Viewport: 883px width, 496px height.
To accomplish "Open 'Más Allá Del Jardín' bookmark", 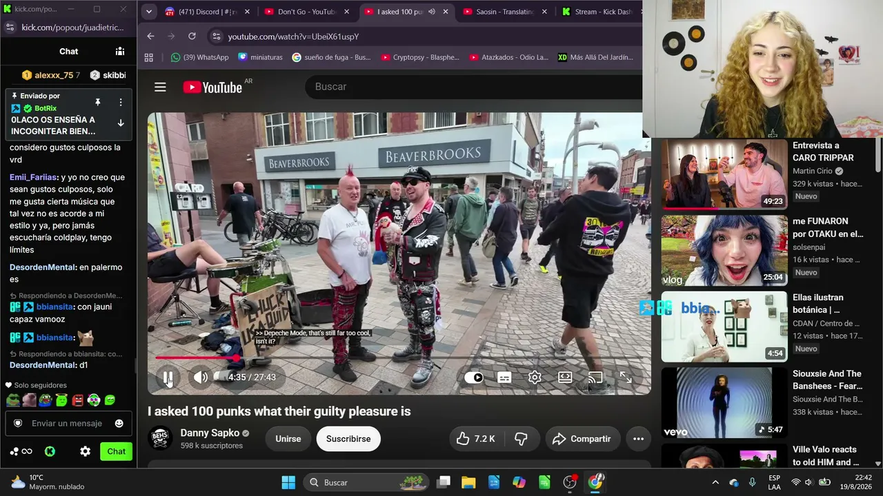I will tap(596, 57).
